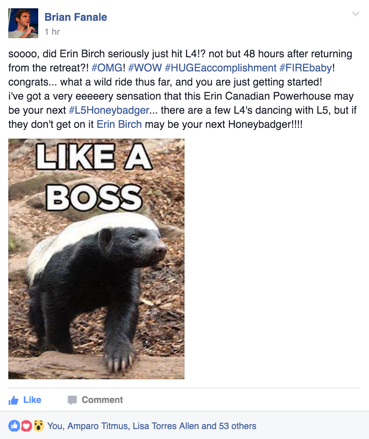Click the Comment button label
The height and width of the screenshot is (439, 369).
[x=102, y=400]
